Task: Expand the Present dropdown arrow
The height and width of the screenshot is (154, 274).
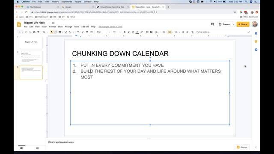Action: click(x=234, y=24)
